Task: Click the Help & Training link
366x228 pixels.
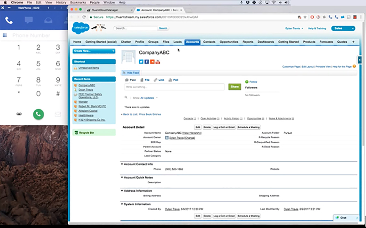Action: (x=317, y=28)
